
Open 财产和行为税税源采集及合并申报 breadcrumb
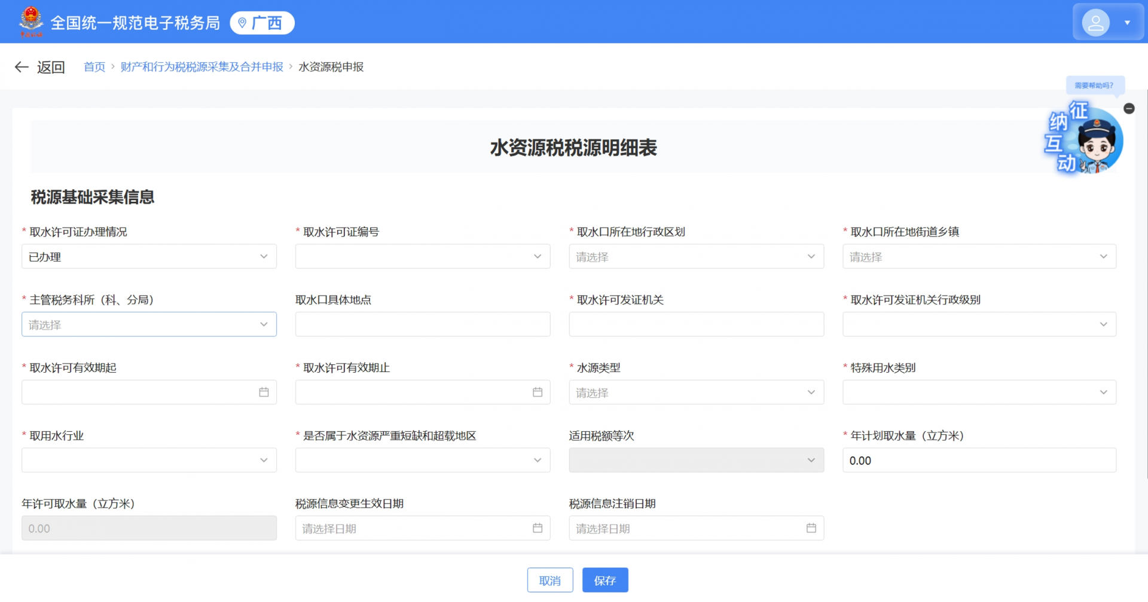(201, 67)
